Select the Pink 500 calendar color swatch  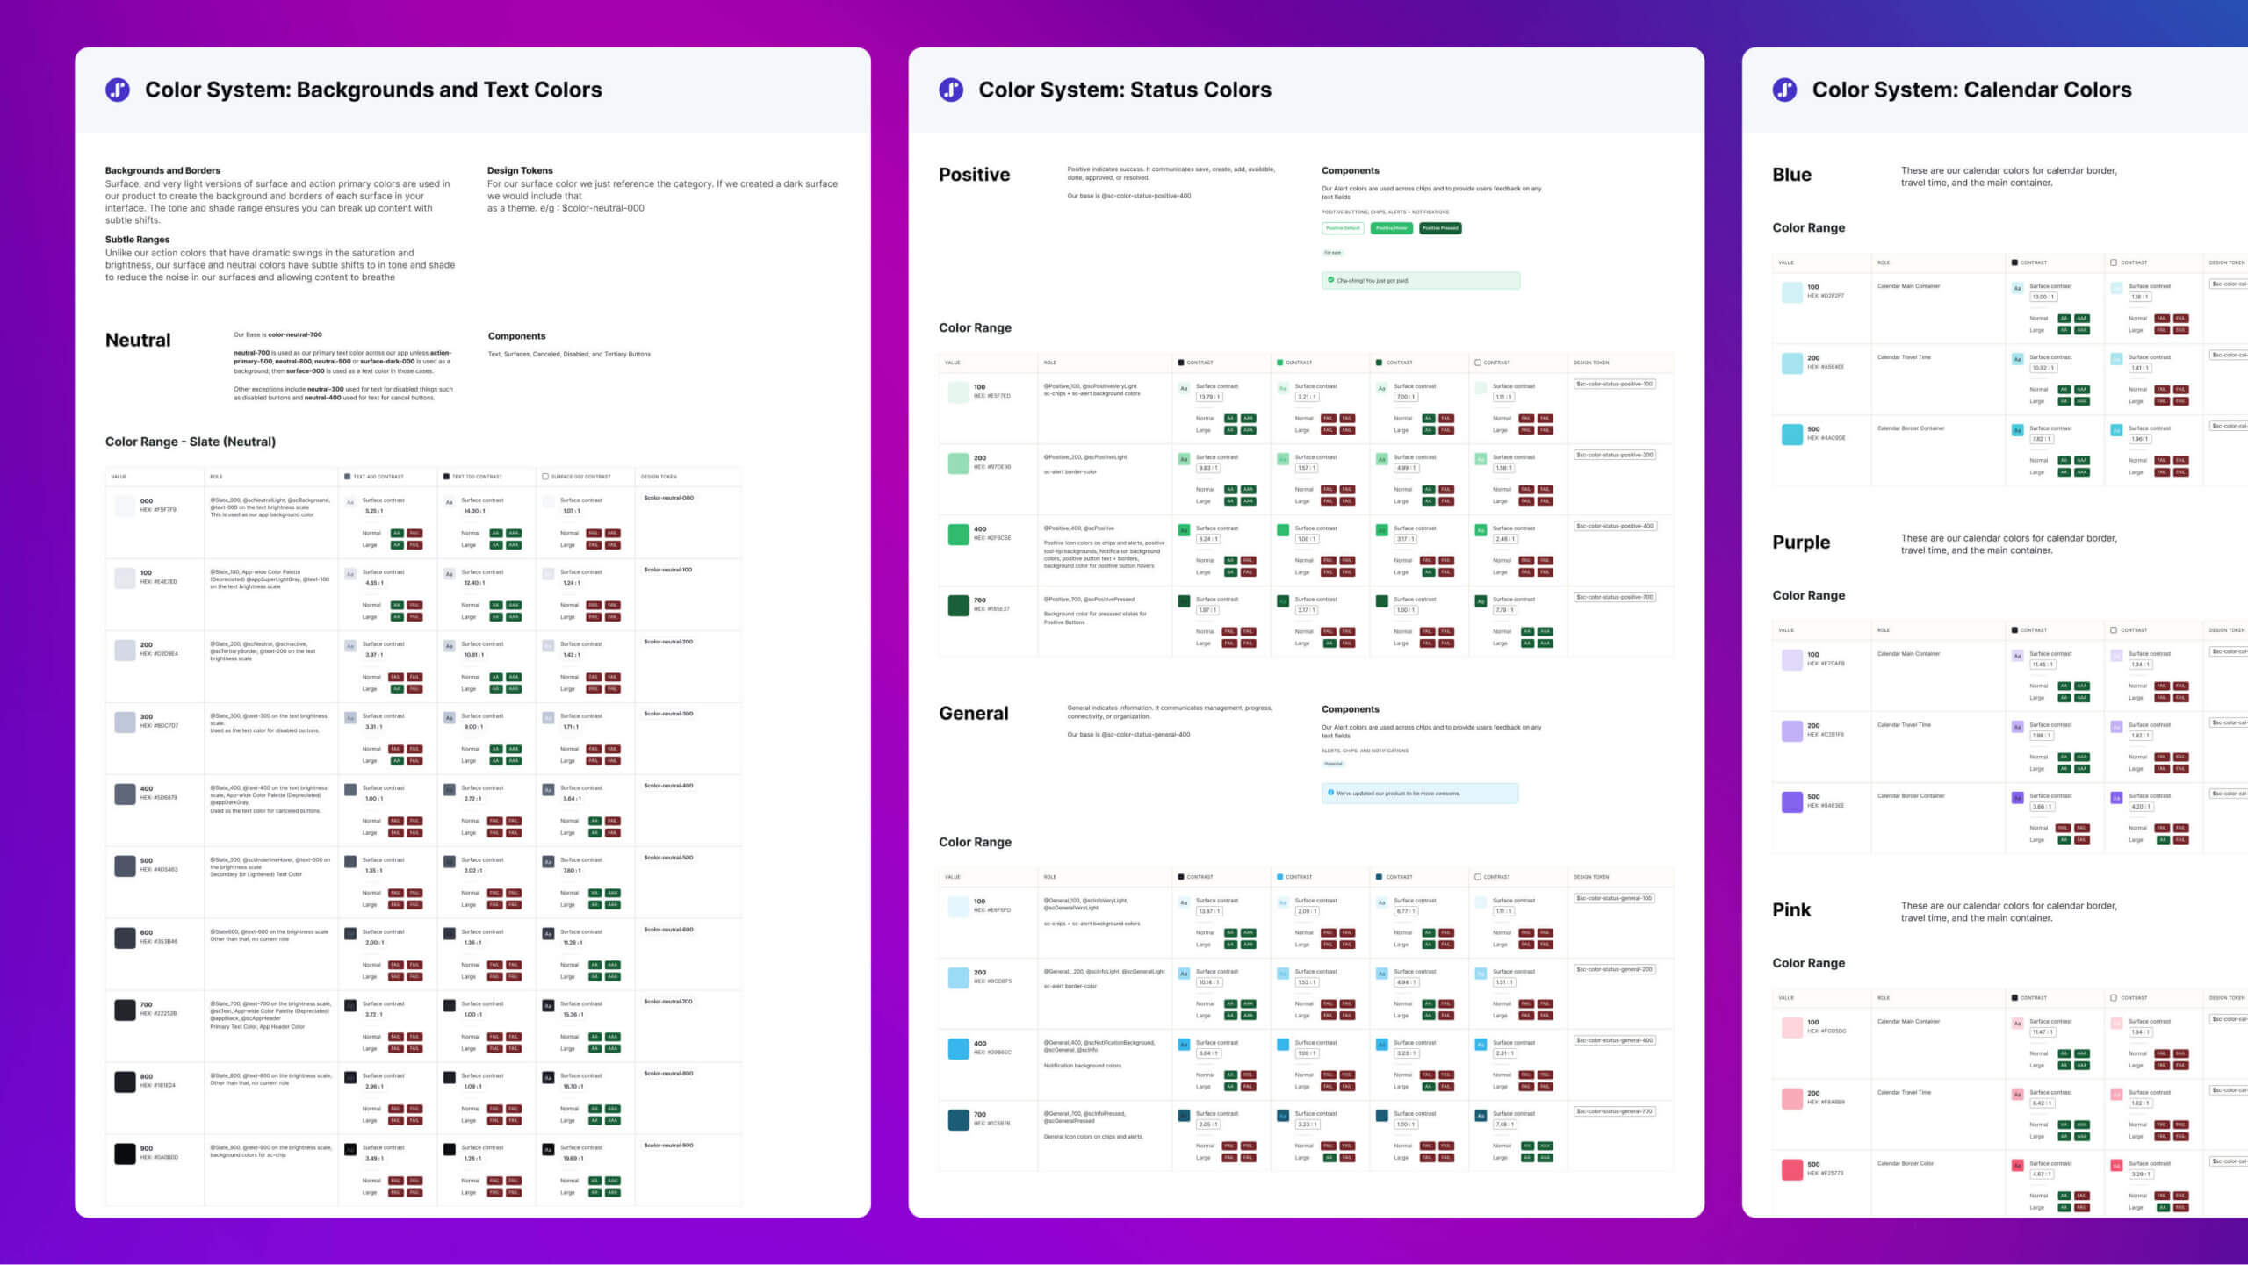[1791, 1169]
